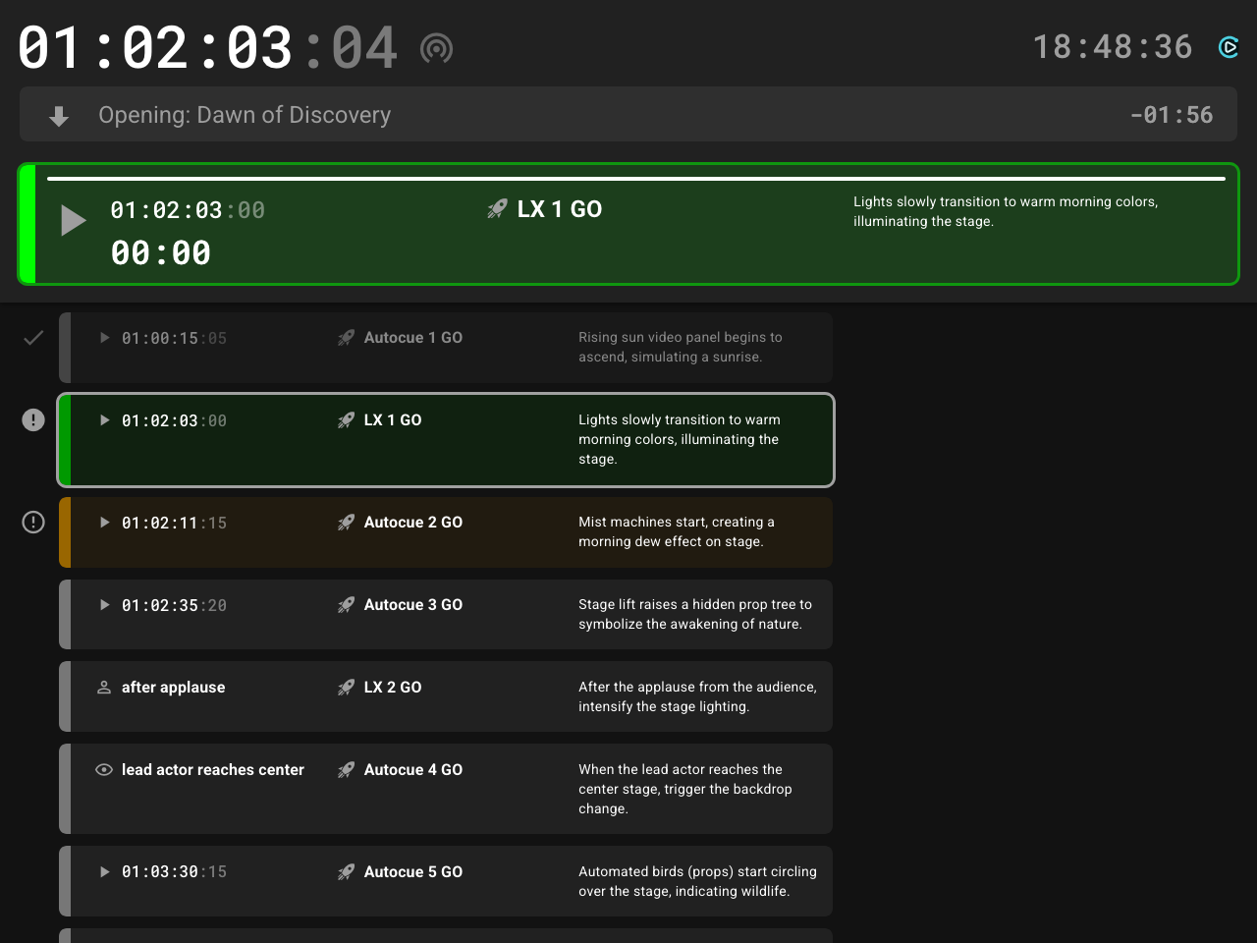Click play triangle at 01:02:35:20

(105, 605)
